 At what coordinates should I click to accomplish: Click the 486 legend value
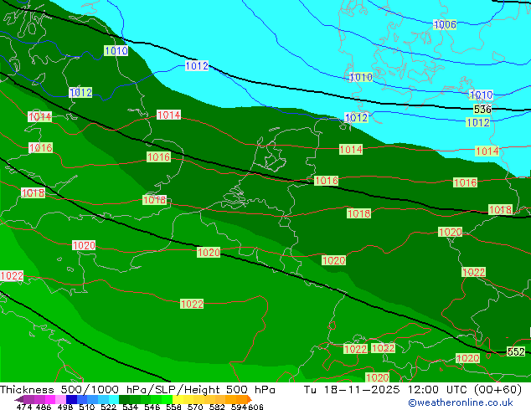pyautogui.click(x=44, y=407)
